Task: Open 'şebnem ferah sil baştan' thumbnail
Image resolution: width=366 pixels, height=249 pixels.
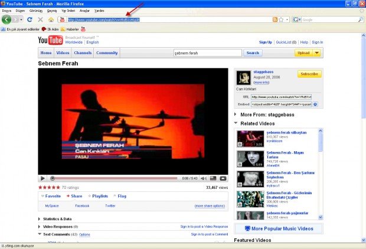Action: pyautogui.click(x=250, y=139)
